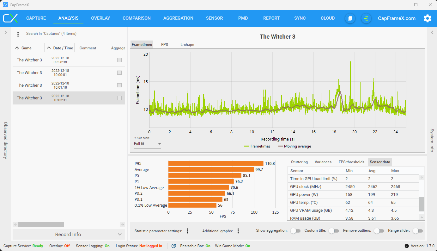
Task: Open the CLOUD navigation item
Action: (x=328, y=18)
